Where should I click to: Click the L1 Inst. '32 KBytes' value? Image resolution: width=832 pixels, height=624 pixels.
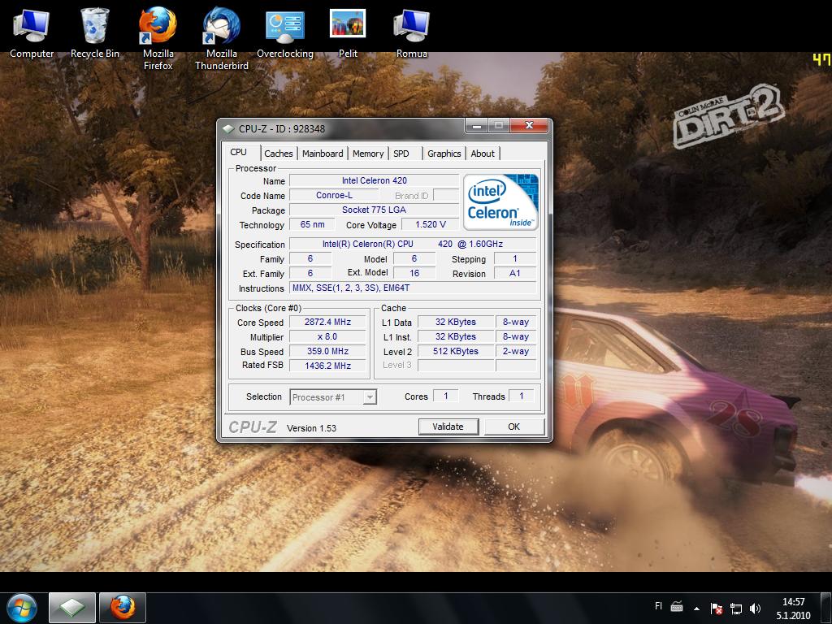(x=456, y=337)
